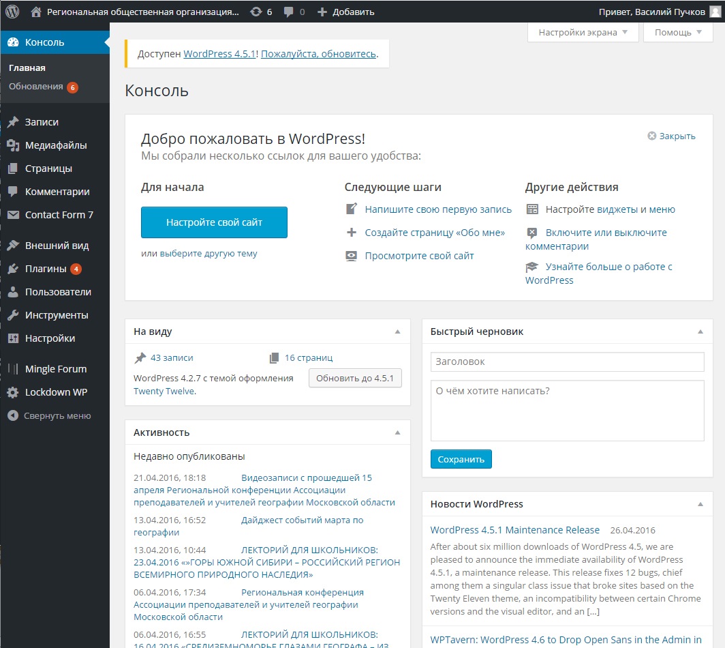725x648 pixels.
Task: Collapse the Активность widget
Action: [398, 432]
